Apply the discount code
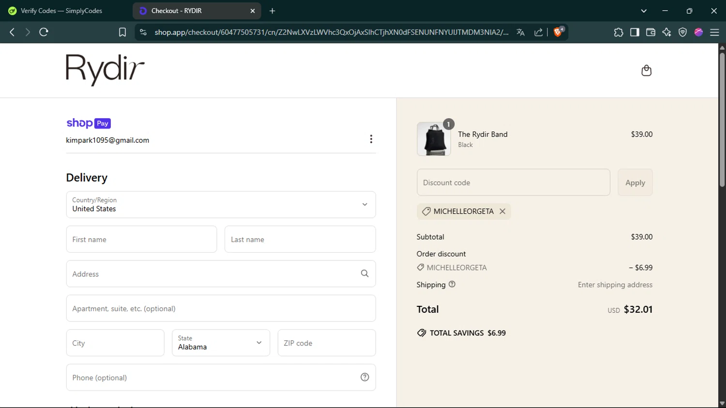This screenshot has width=726, height=408. 635,182
